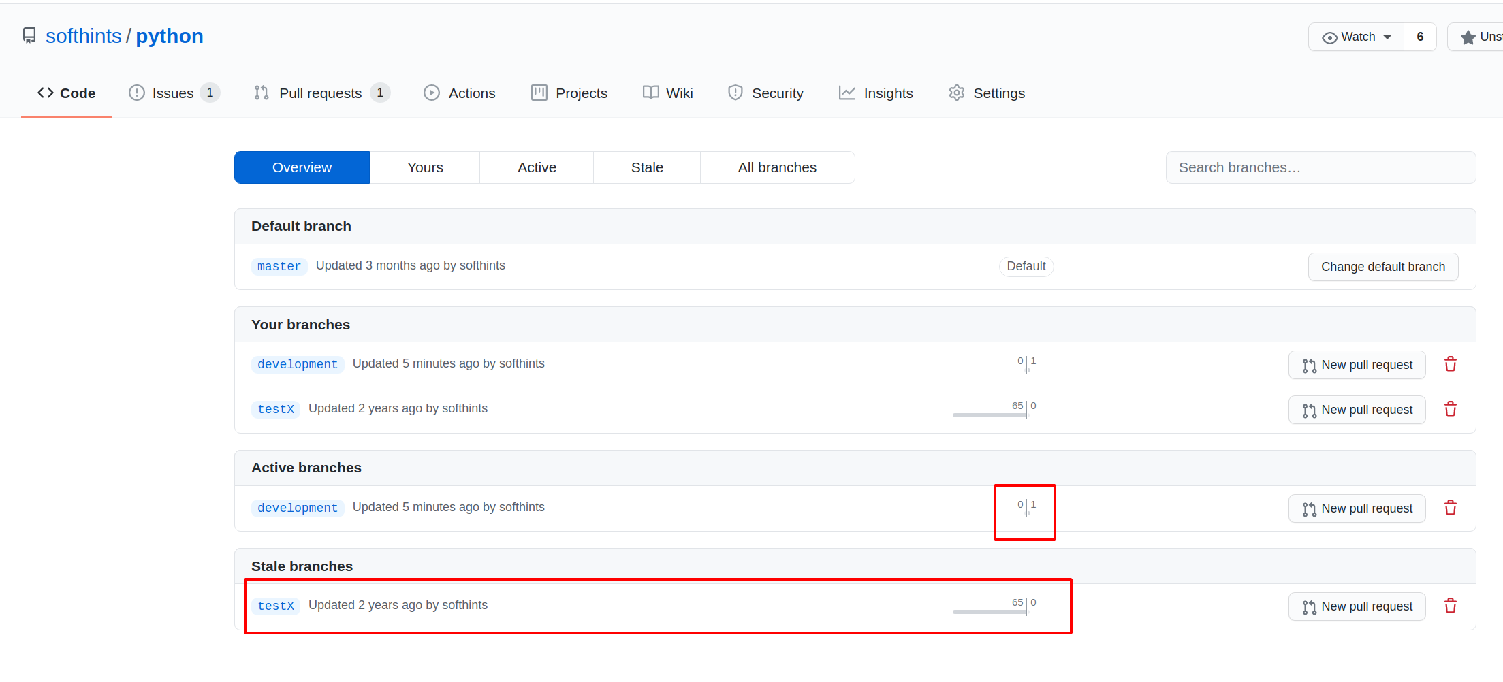The height and width of the screenshot is (682, 1503).
Task: Click the repository book icon next to softhints
Action: point(29,35)
